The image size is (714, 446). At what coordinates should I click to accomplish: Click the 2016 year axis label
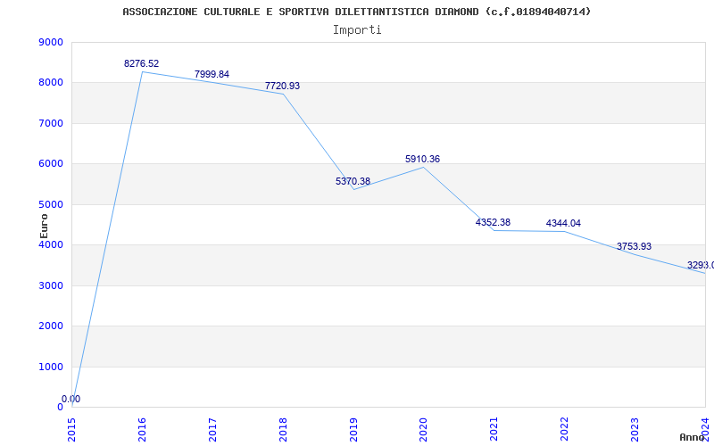142,430
